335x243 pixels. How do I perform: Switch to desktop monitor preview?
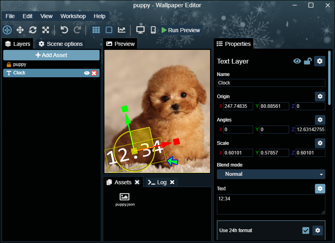140,30
